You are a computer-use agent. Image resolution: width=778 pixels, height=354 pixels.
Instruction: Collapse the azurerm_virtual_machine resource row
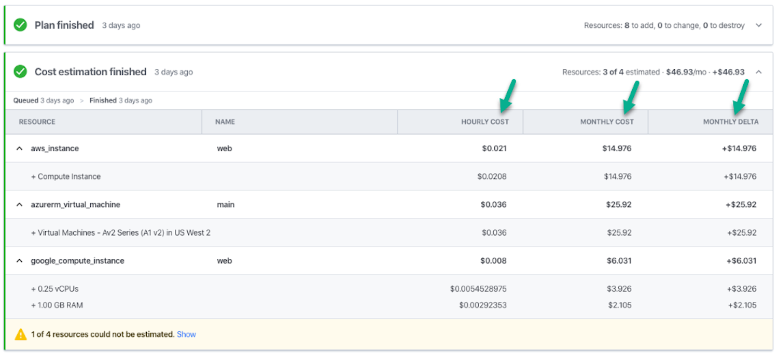[19, 204]
